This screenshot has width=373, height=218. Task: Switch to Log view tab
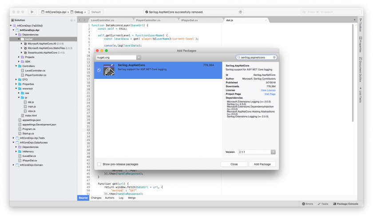pyautogui.click(x=121, y=198)
